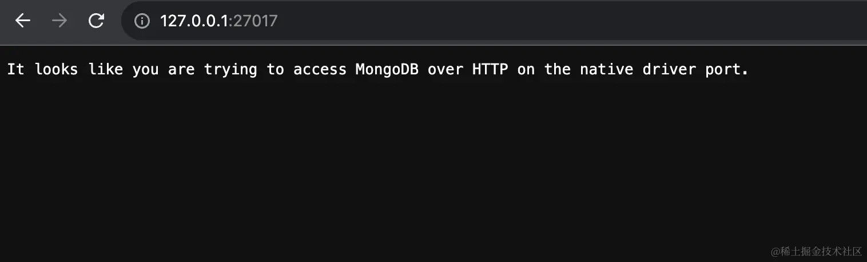867x262 pixels.
Task: Click the 127.0.0.1 host text in URL
Action: coord(193,21)
